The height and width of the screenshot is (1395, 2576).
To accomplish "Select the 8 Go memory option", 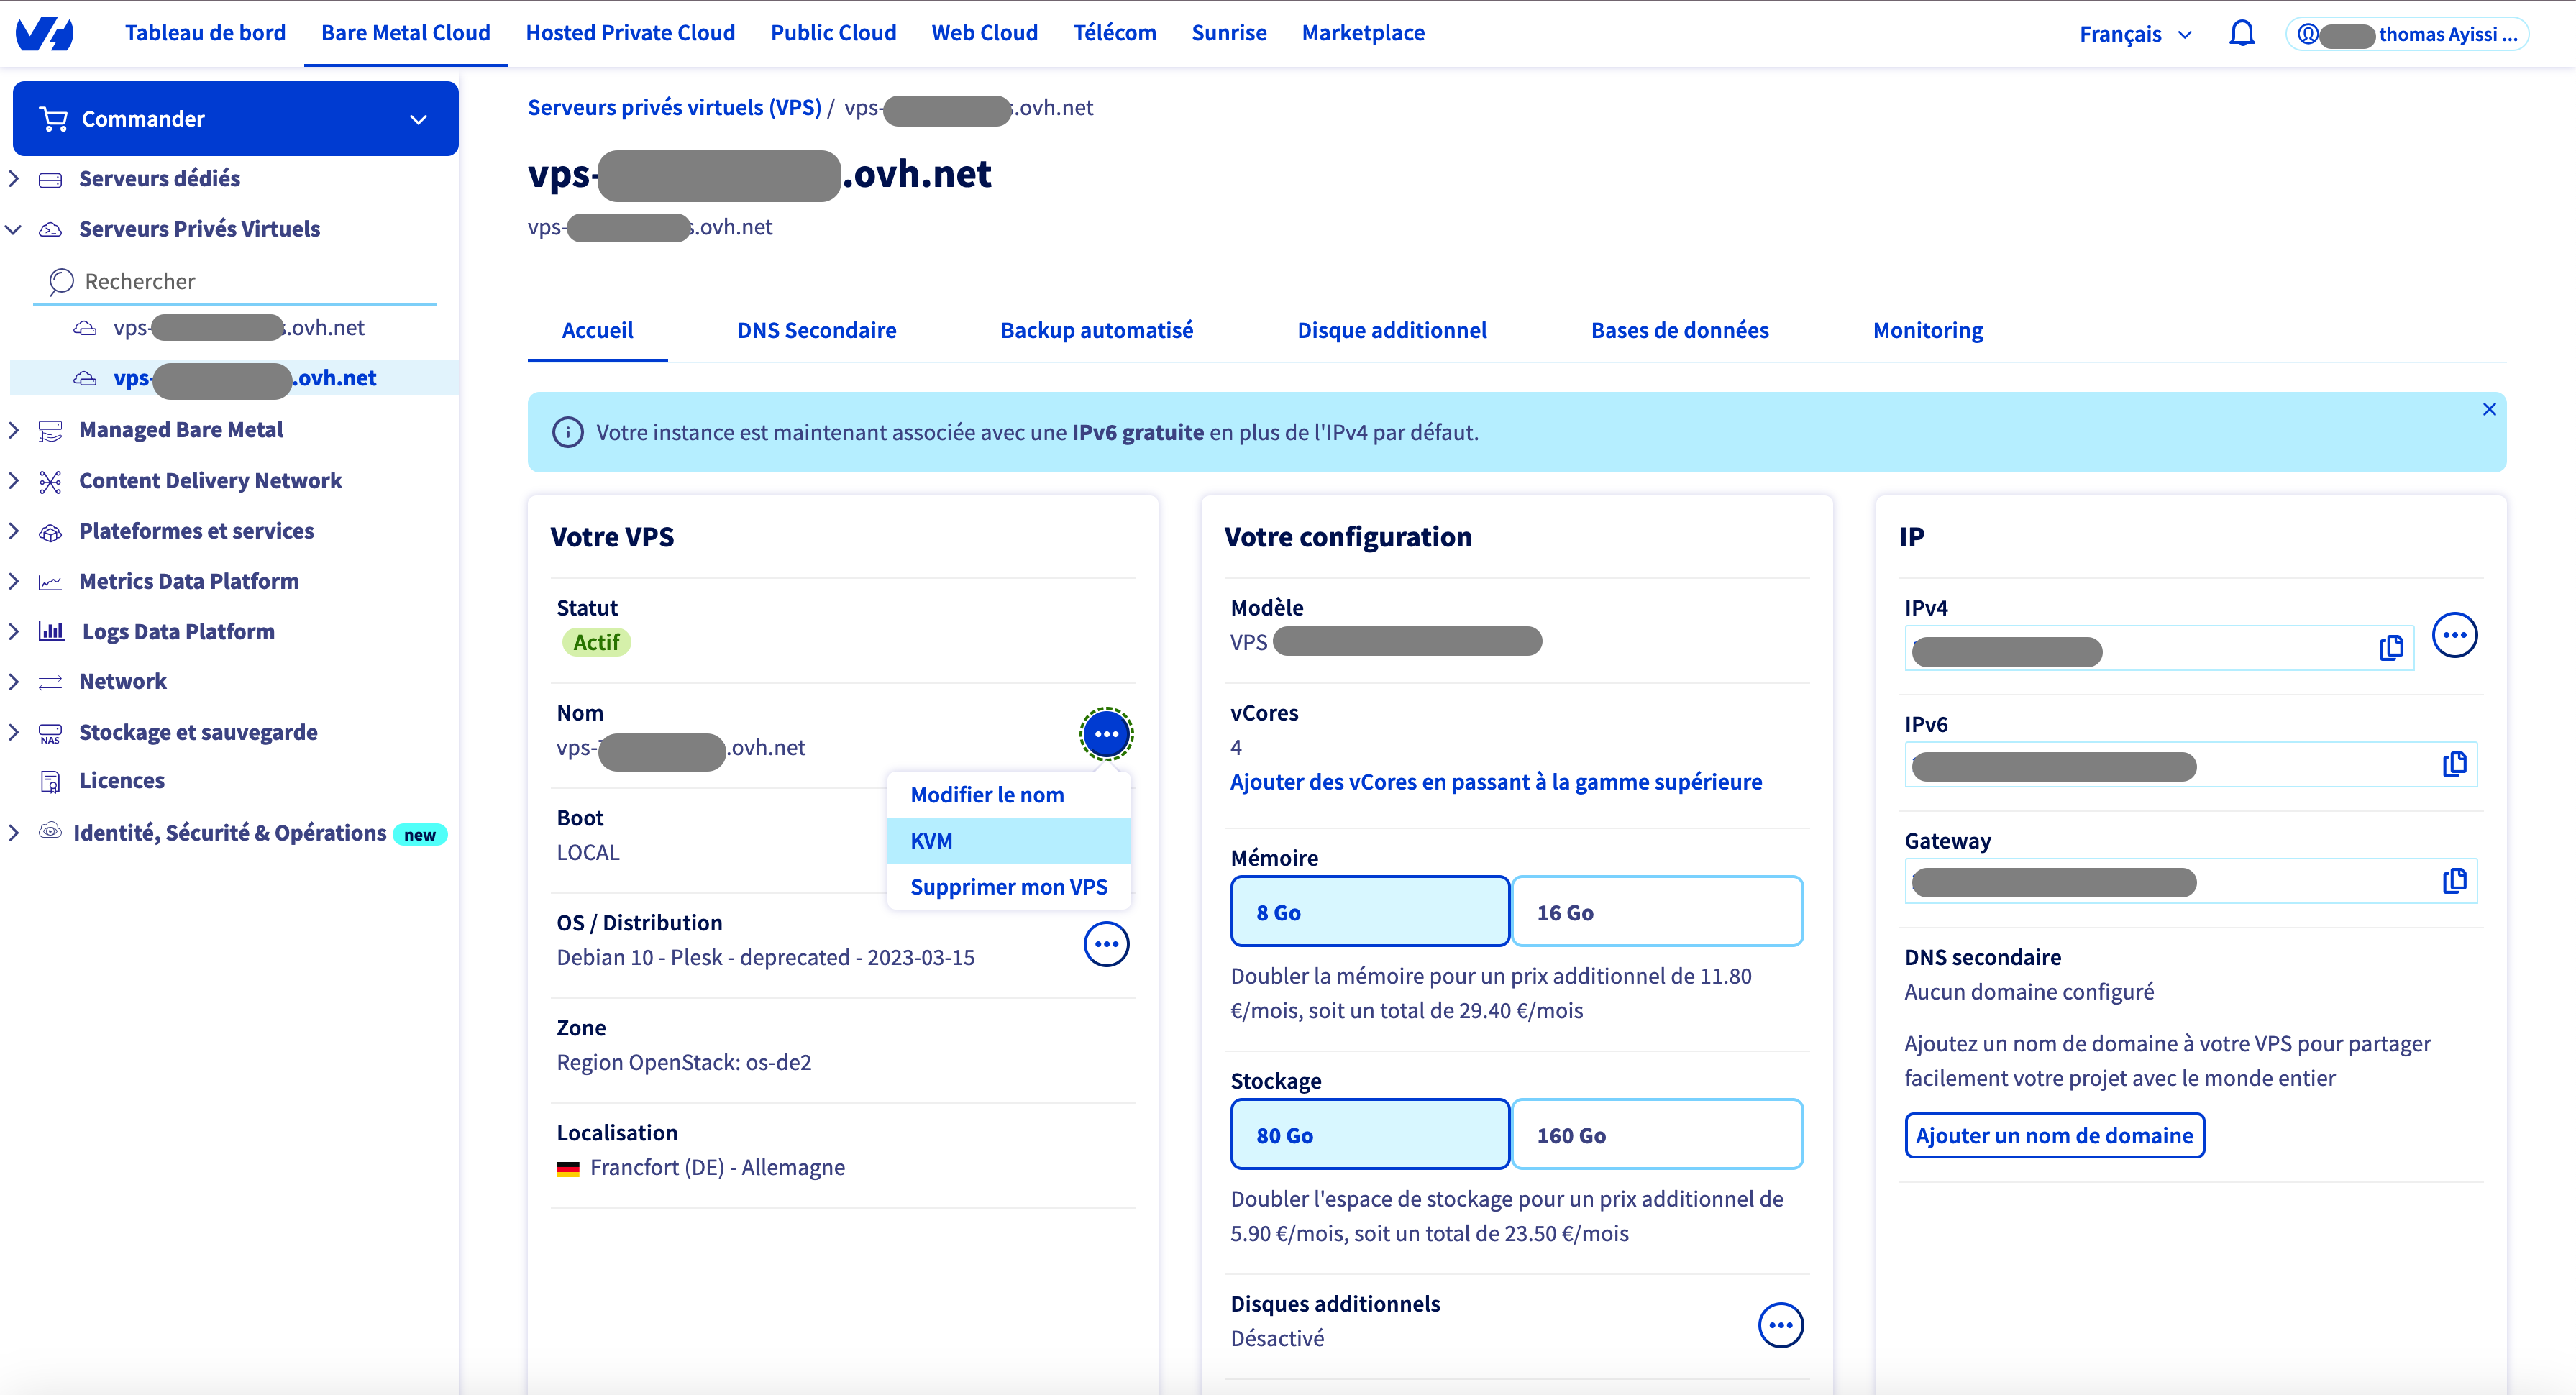I will 1369,912.
